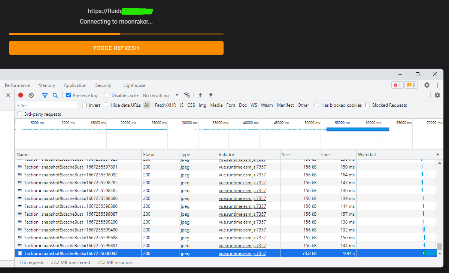The height and width of the screenshot is (273, 449).
Task: Check Hide data URLs checkbox
Action: point(106,105)
